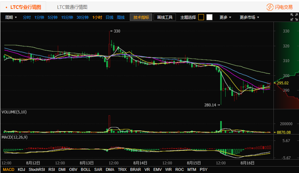Expand the 更多 dropdown
Image resolution: width=299 pixels, height=173 pixels.
pos(225,17)
